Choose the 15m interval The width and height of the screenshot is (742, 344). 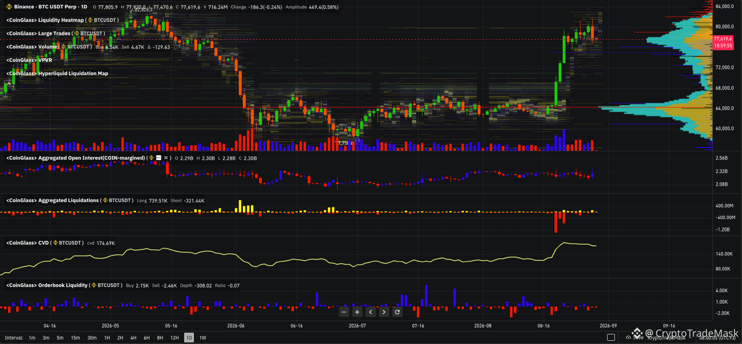(x=75, y=338)
